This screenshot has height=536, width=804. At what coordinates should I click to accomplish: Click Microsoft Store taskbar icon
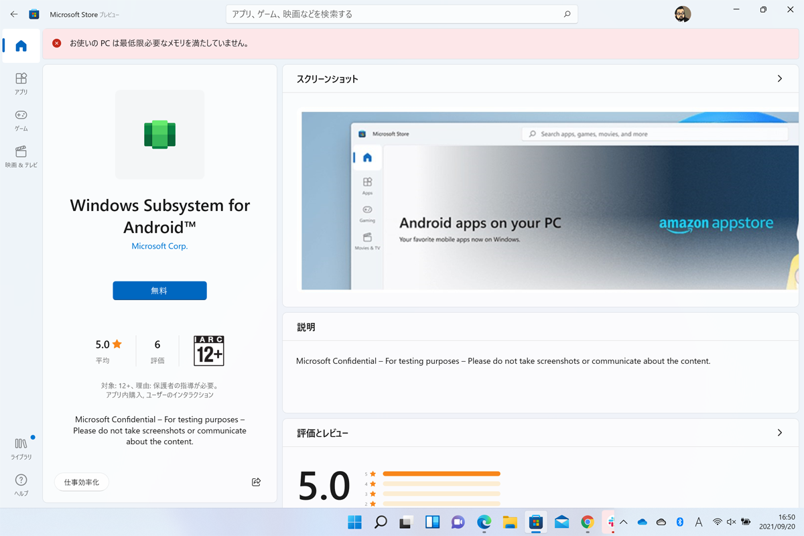[x=535, y=523]
